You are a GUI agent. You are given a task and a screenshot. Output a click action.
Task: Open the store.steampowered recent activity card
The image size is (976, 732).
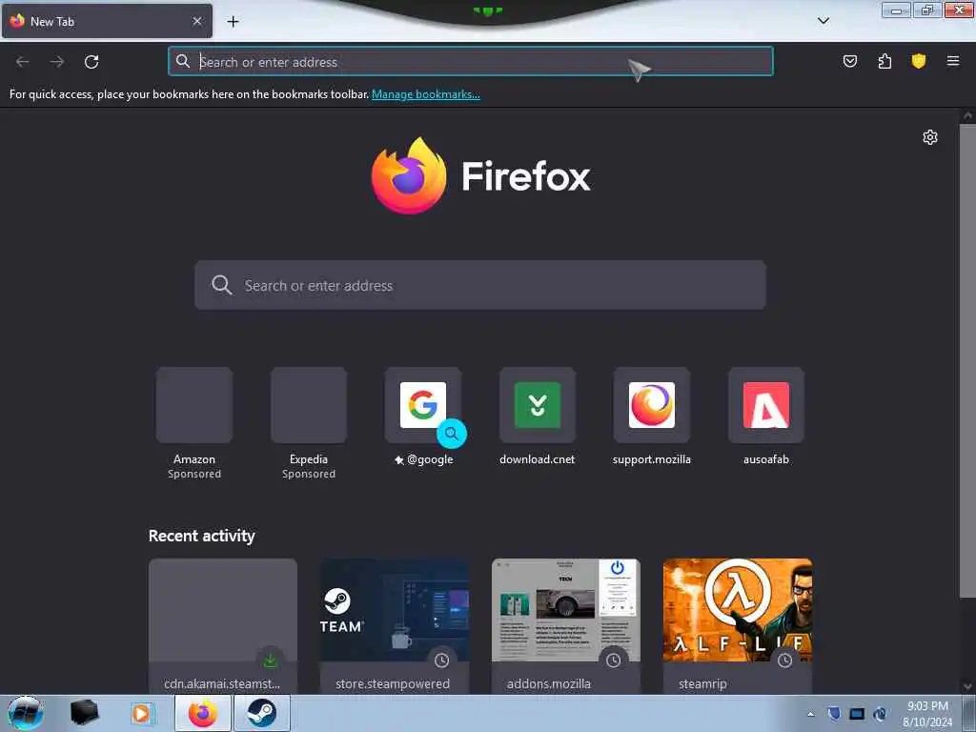point(395,626)
